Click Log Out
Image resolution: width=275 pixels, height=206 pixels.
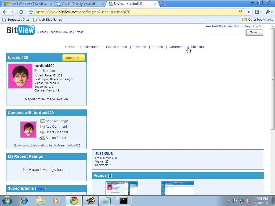(258, 26)
